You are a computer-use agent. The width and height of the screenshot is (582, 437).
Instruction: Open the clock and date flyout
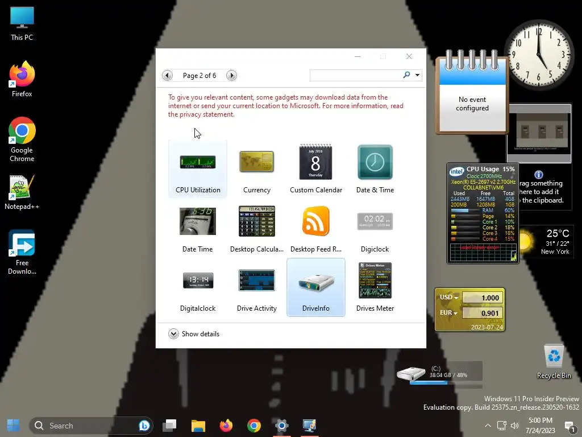[x=540, y=426]
